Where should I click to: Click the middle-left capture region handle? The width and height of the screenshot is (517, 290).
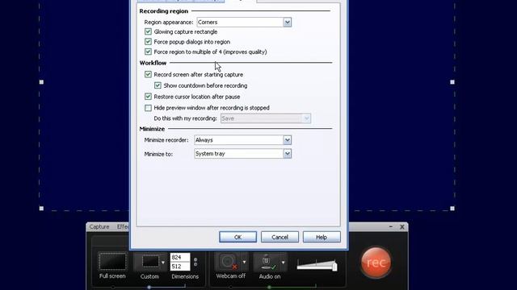41,82
